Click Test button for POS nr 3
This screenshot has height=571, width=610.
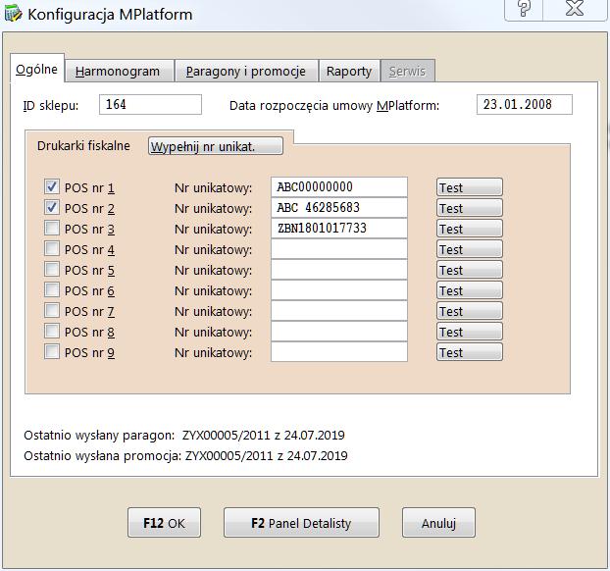coord(470,229)
